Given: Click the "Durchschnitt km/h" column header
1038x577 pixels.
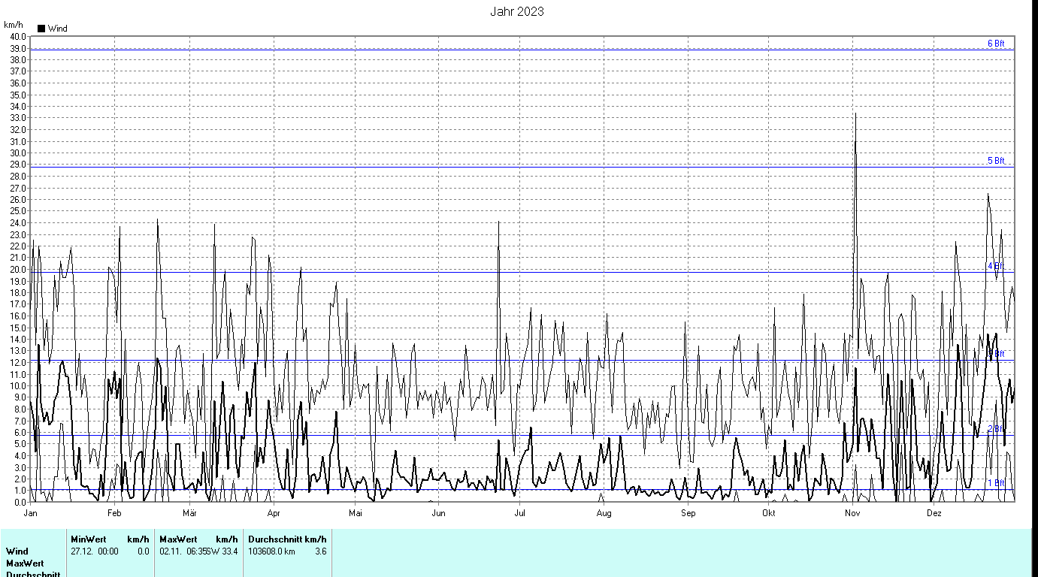Looking at the screenshot, I should (287, 539).
